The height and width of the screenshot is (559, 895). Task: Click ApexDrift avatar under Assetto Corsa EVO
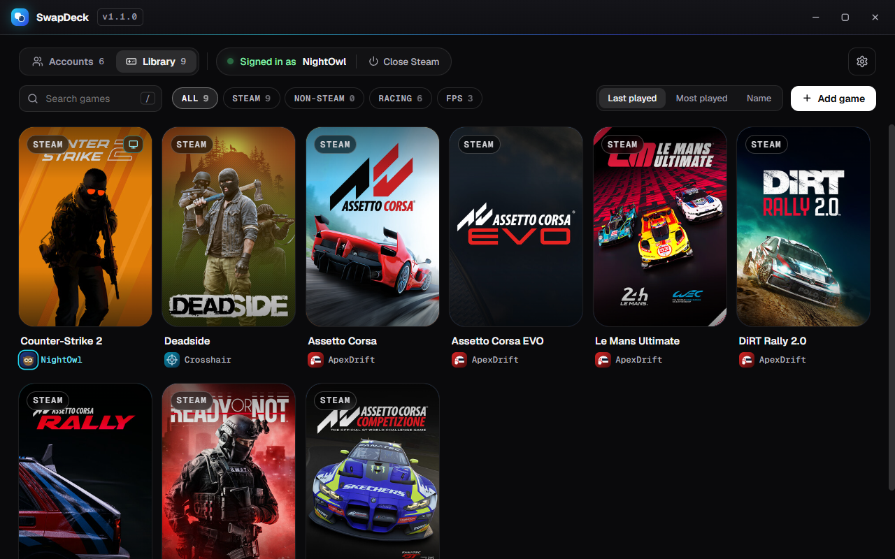(x=459, y=360)
